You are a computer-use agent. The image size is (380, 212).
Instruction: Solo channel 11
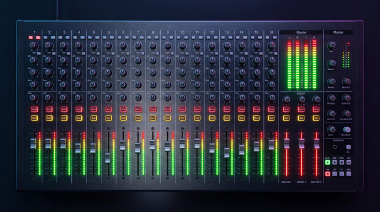point(197,118)
